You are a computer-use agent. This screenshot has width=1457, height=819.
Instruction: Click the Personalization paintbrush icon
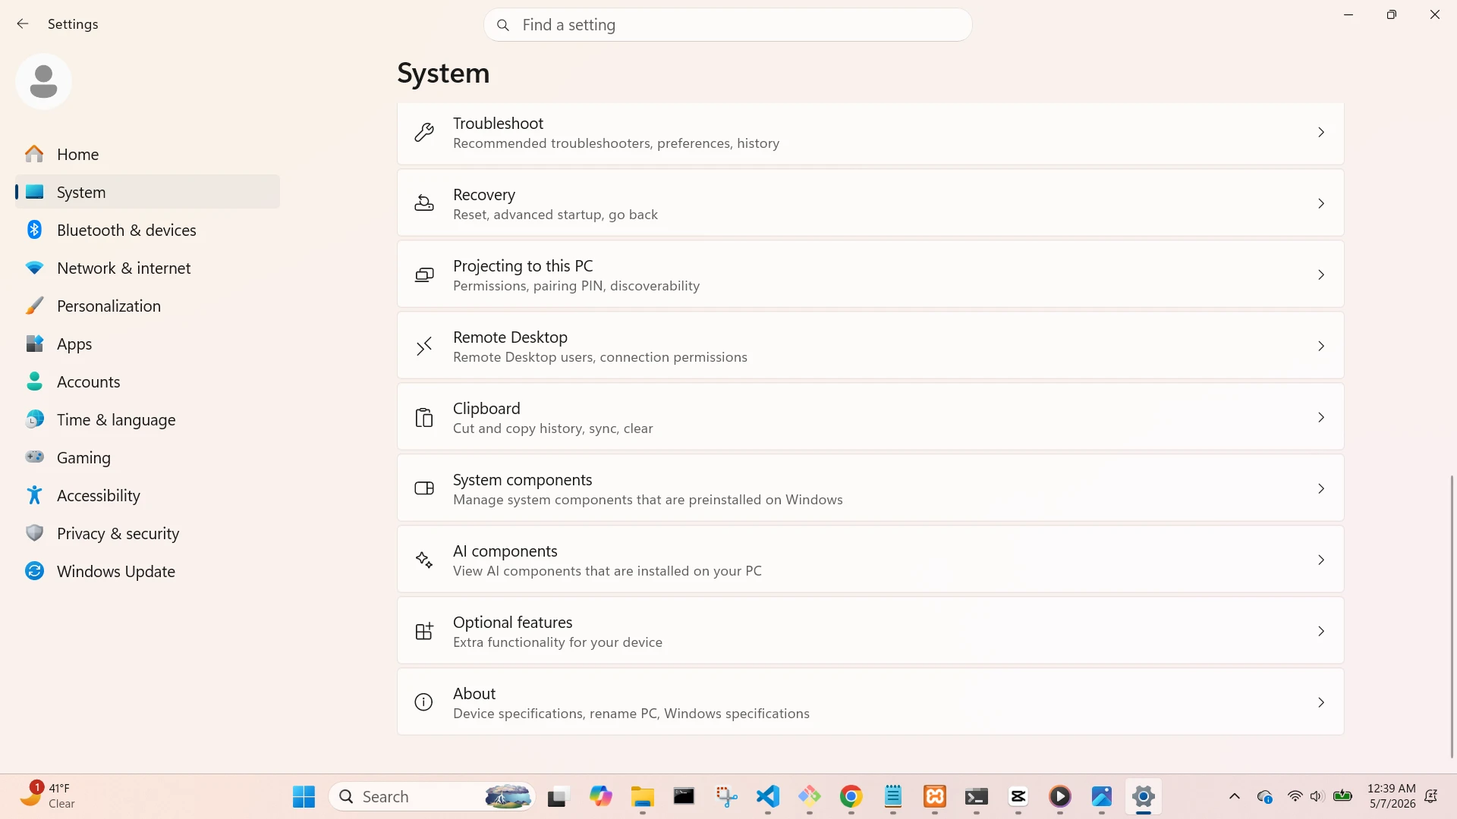tap(34, 306)
